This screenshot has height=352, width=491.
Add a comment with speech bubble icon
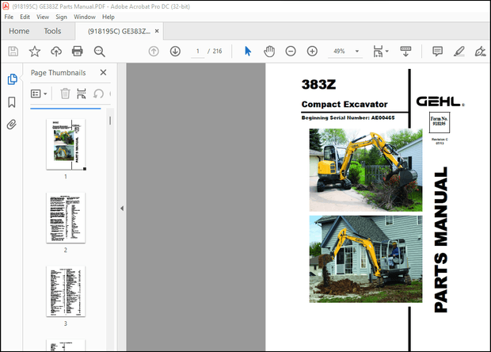pyautogui.click(x=437, y=51)
